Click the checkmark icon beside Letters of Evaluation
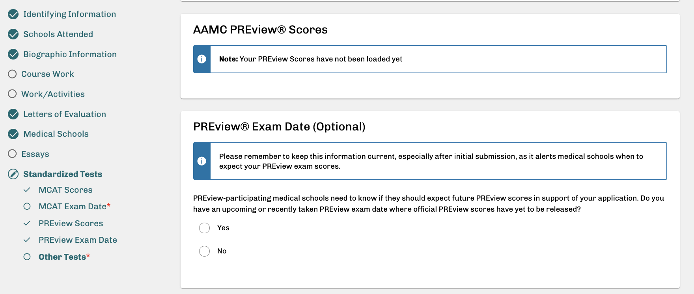The height and width of the screenshot is (294, 694). pos(12,114)
